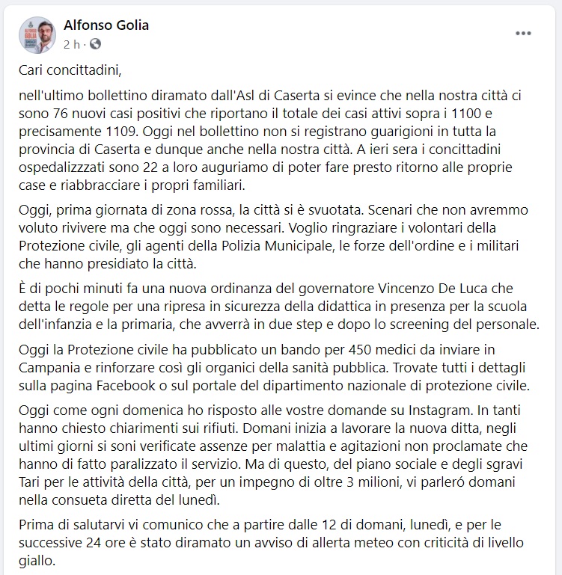The width and height of the screenshot is (562, 575).
Task: Click the "2 h" post timestamp
Action: [x=72, y=44]
